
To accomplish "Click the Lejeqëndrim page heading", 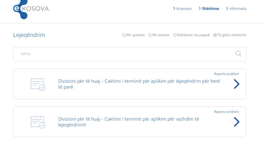I will [x=29, y=35].
